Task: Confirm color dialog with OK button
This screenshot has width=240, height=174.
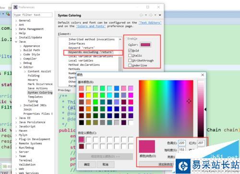Action: pos(87,164)
